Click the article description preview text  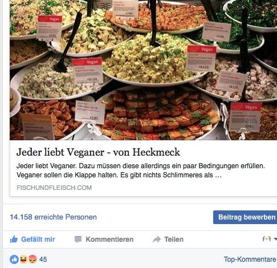click(141, 170)
